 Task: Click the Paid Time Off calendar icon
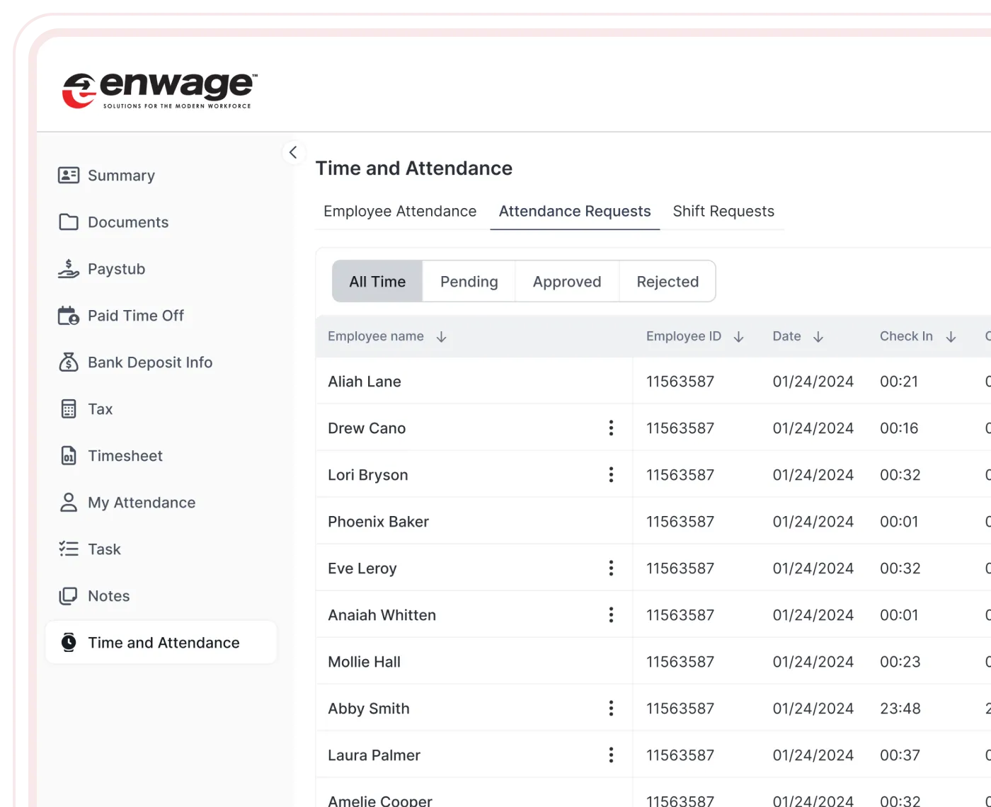point(69,316)
